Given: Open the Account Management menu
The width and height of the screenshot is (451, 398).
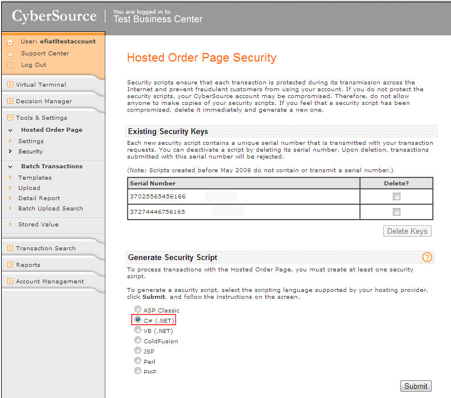Looking at the screenshot, I should click(50, 281).
